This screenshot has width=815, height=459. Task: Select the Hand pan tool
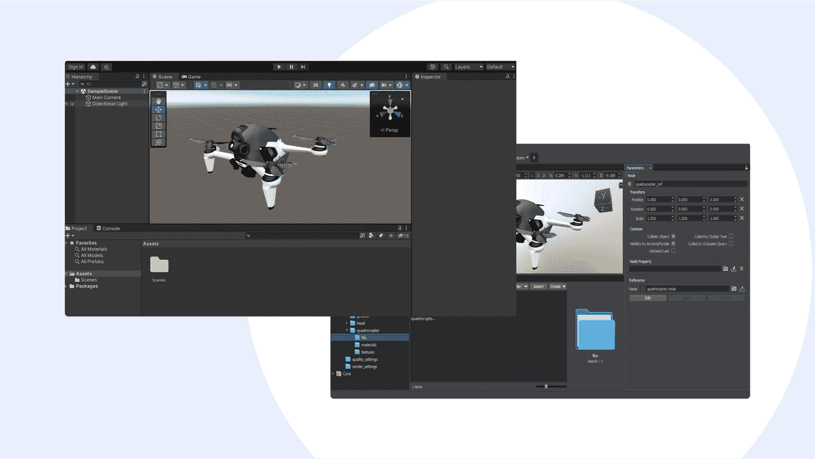tap(158, 100)
